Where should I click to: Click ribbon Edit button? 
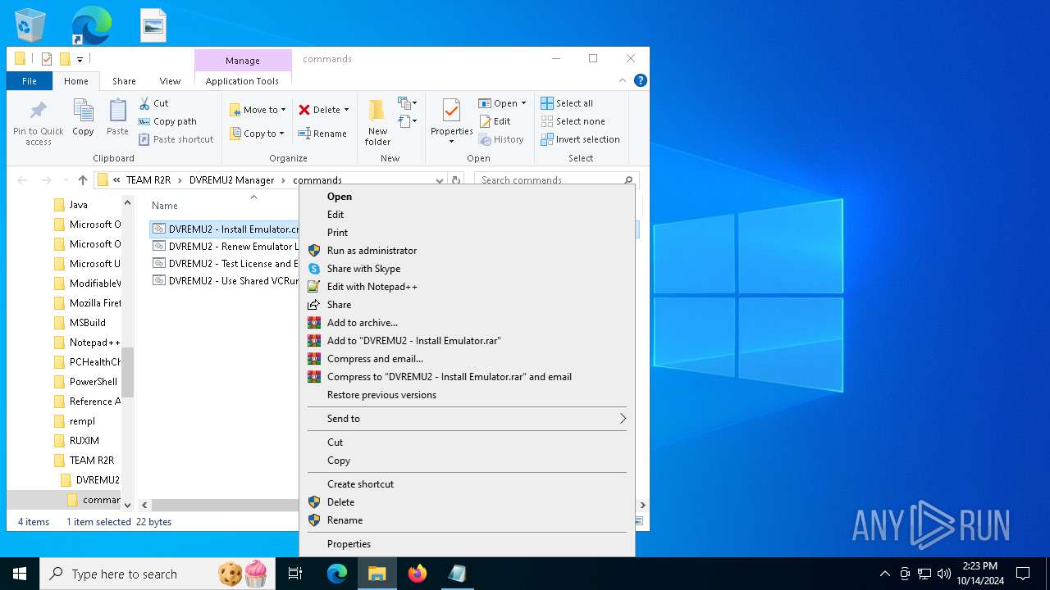[x=495, y=121]
